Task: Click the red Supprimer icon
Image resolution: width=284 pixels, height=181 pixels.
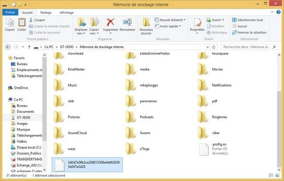Action: [110, 22]
